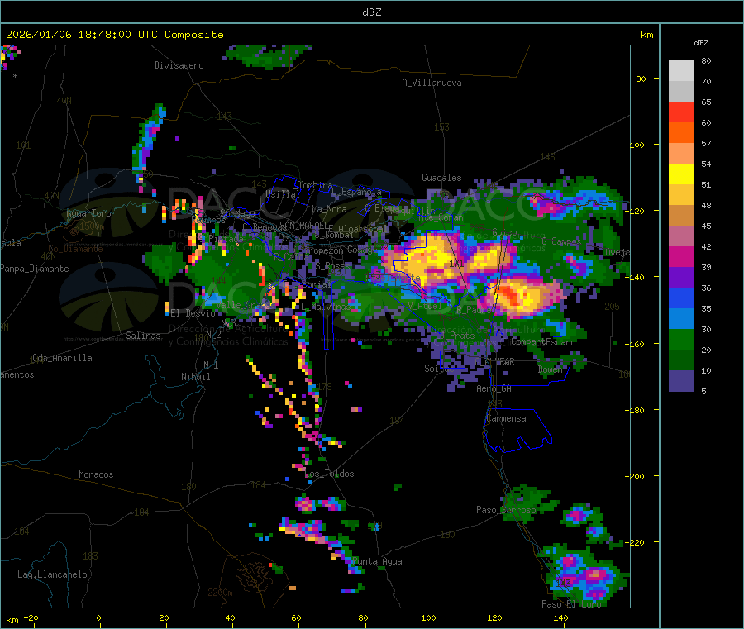This screenshot has width=744, height=629.
Task: Select the 'A_Villanueva' map label
Action: 432,83
